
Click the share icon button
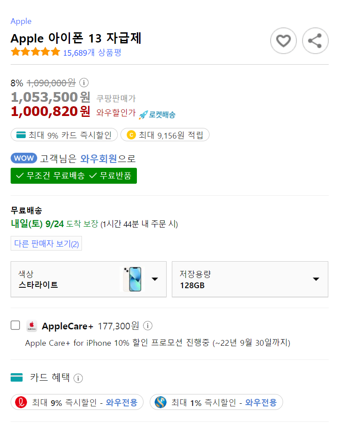[x=315, y=41]
